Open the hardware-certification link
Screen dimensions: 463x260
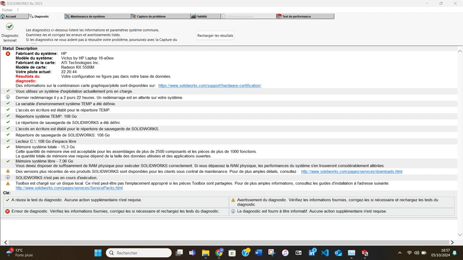tap(210, 86)
